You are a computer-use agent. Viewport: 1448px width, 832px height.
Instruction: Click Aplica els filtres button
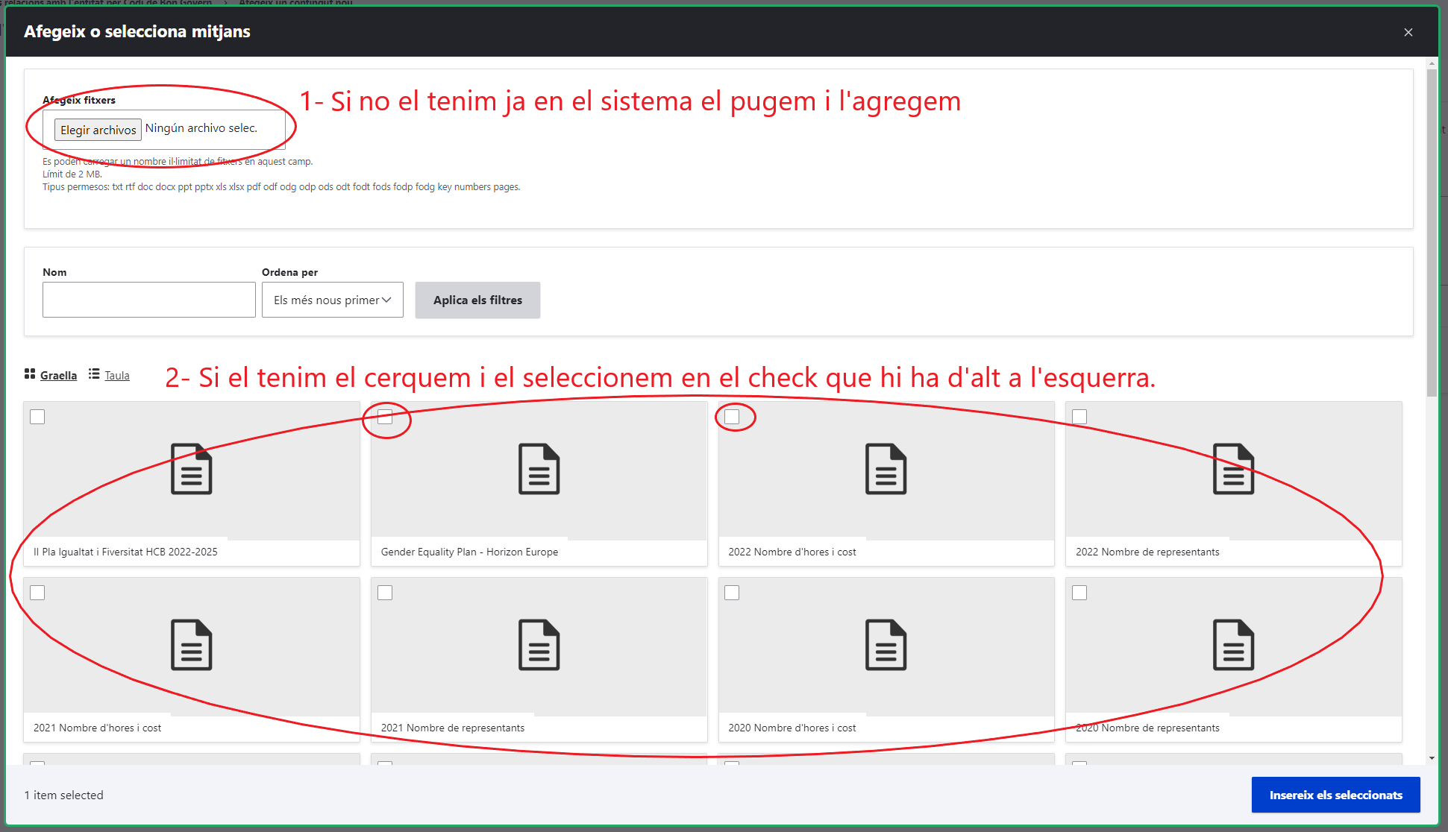click(477, 300)
